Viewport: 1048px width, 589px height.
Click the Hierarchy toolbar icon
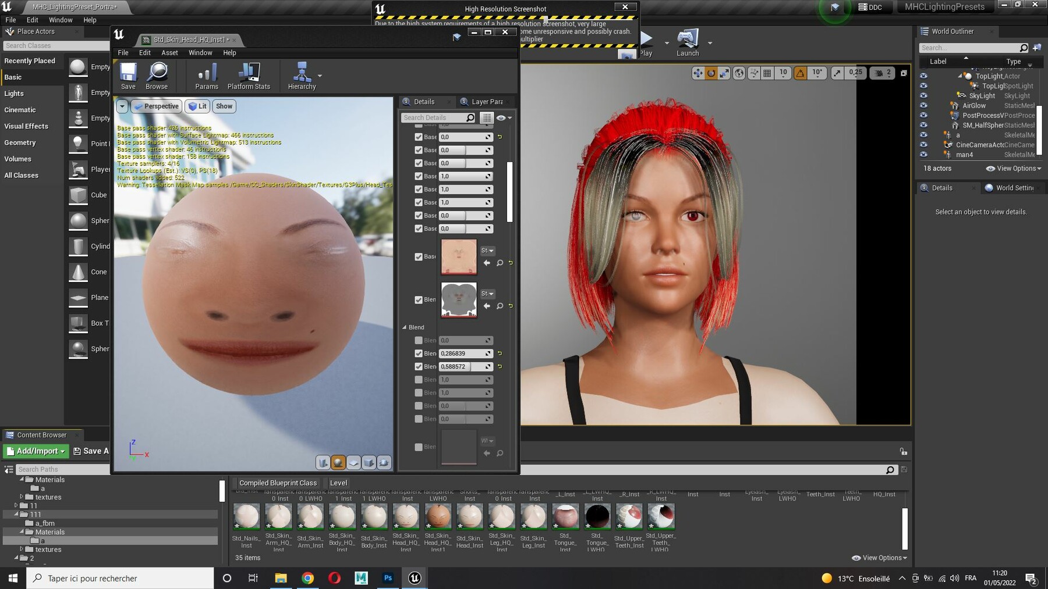302,76
